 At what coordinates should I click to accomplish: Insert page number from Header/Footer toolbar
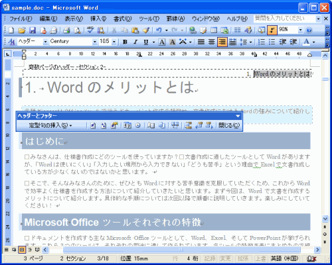[x=93, y=125]
